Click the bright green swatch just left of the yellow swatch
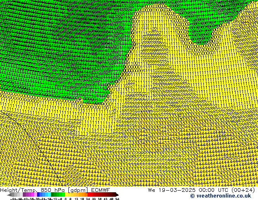258x200 pixels. point(63,195)
